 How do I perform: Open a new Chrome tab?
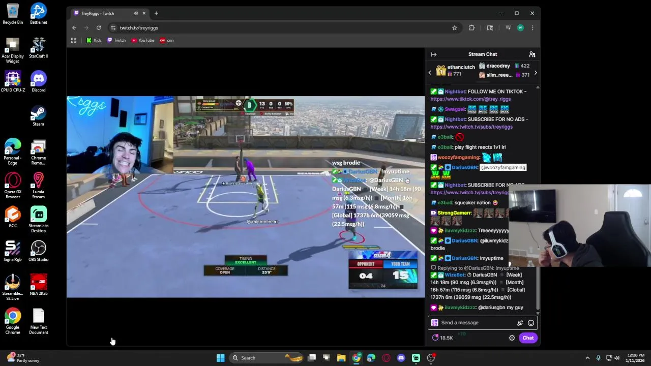coord(156,13)
